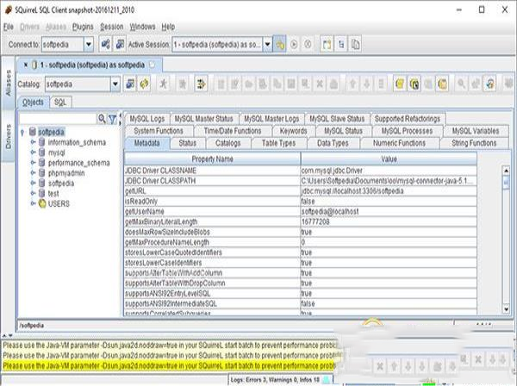Select the phpmyadmin tree item
This screenshot has height=386, width=517.
pyautogui.click(x=66, y=173)
